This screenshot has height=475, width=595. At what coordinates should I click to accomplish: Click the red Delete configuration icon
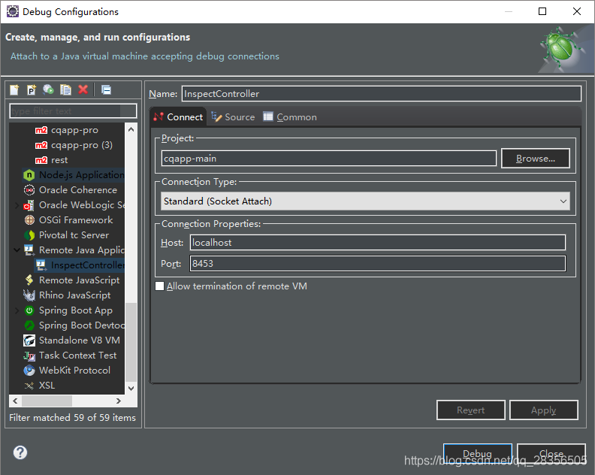(x=83, y=89)
